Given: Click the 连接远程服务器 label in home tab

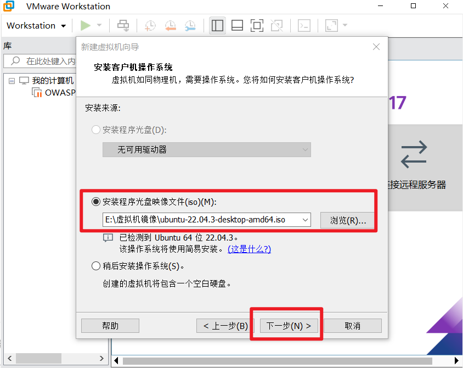Looking at the screenshot, I should coord(417,185).
